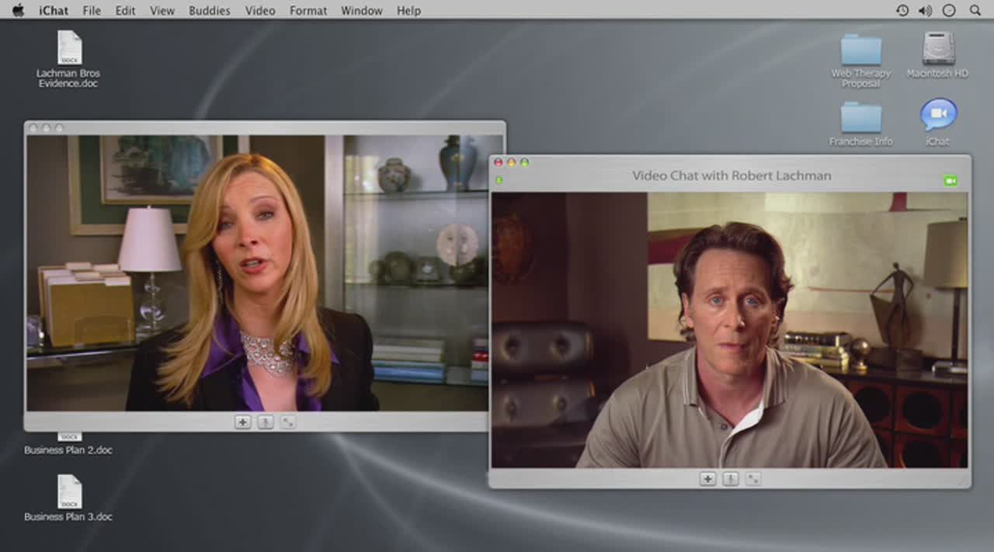Toggle microphone mute in left video window
The image size is (994, 552).
266,422
